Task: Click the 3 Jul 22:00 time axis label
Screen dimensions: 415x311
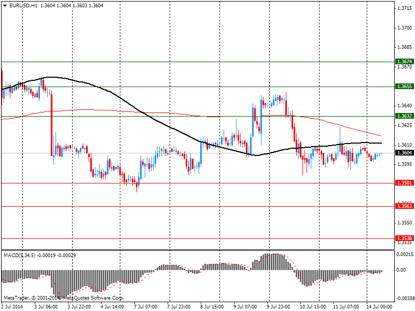Action: tap(79, 307)
